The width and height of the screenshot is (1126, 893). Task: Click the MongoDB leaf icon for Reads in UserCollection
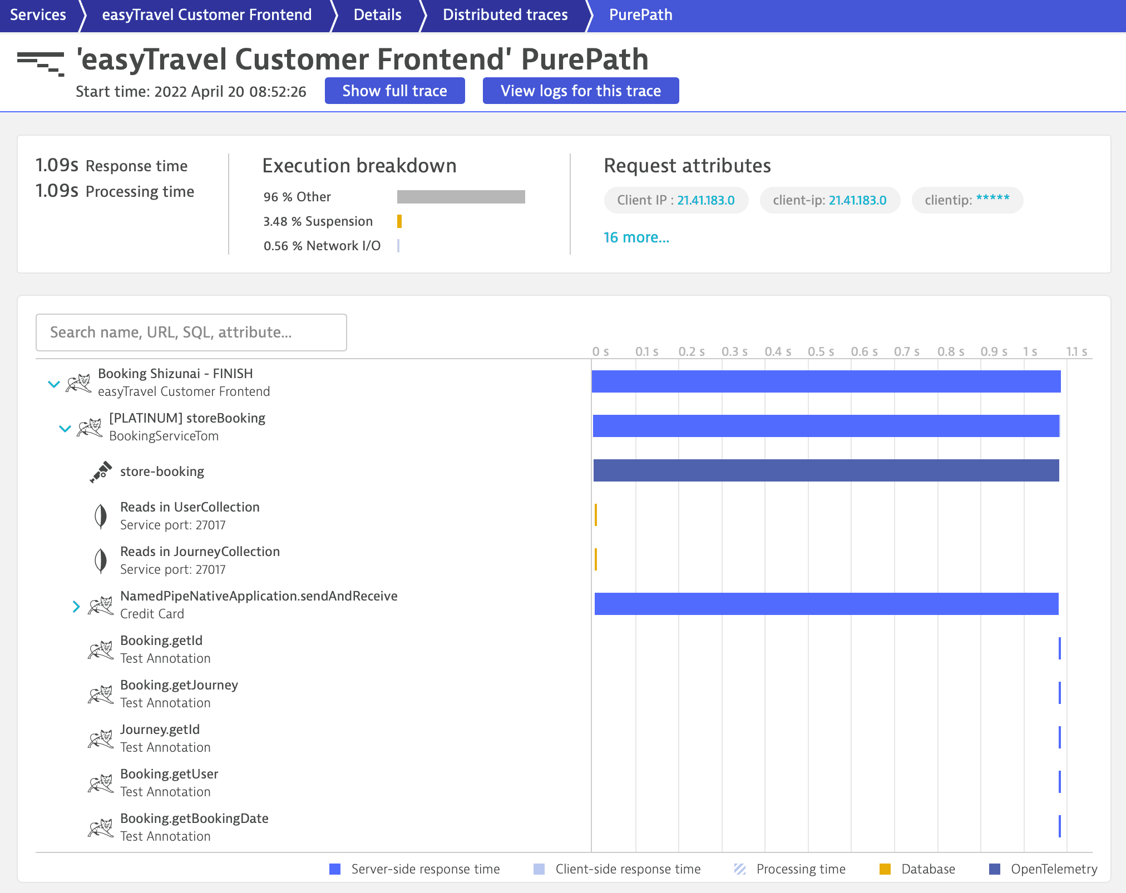[101, 516]
